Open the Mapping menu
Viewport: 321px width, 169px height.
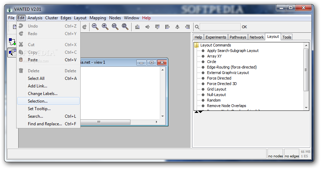click(98, 18)
